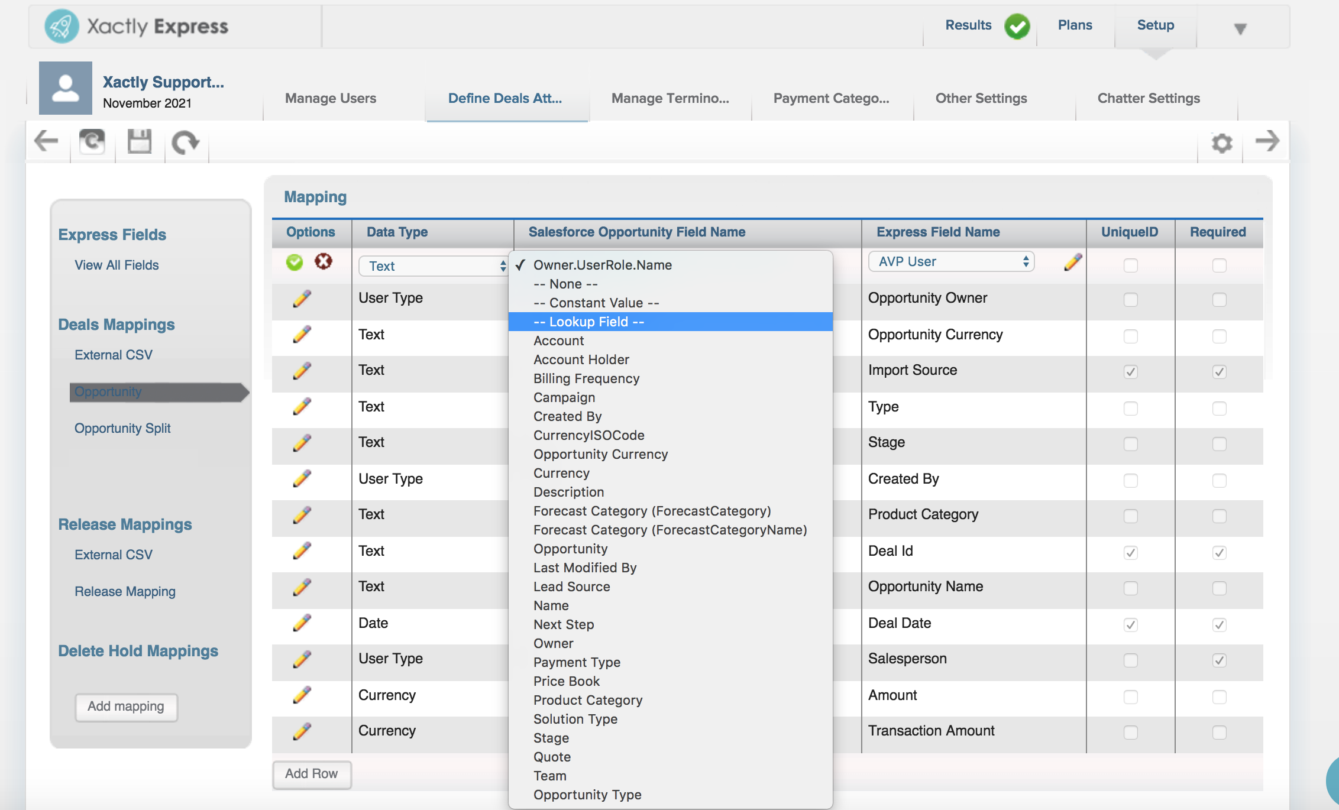Image resolution: width=1339 pixels, height=810 pixels.
Task: Go forward with the right arrow icon
Action: point(1267,141)
